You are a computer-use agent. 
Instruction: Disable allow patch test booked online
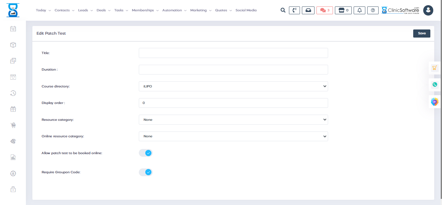click(x=146, y=153)
